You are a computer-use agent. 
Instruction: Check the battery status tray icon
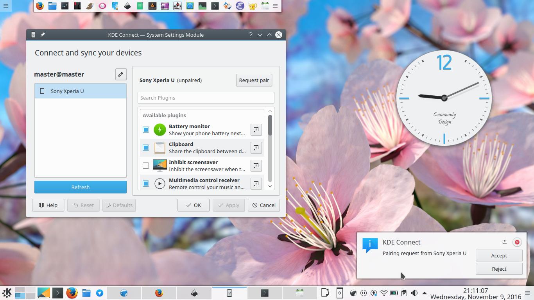point(394,293)
